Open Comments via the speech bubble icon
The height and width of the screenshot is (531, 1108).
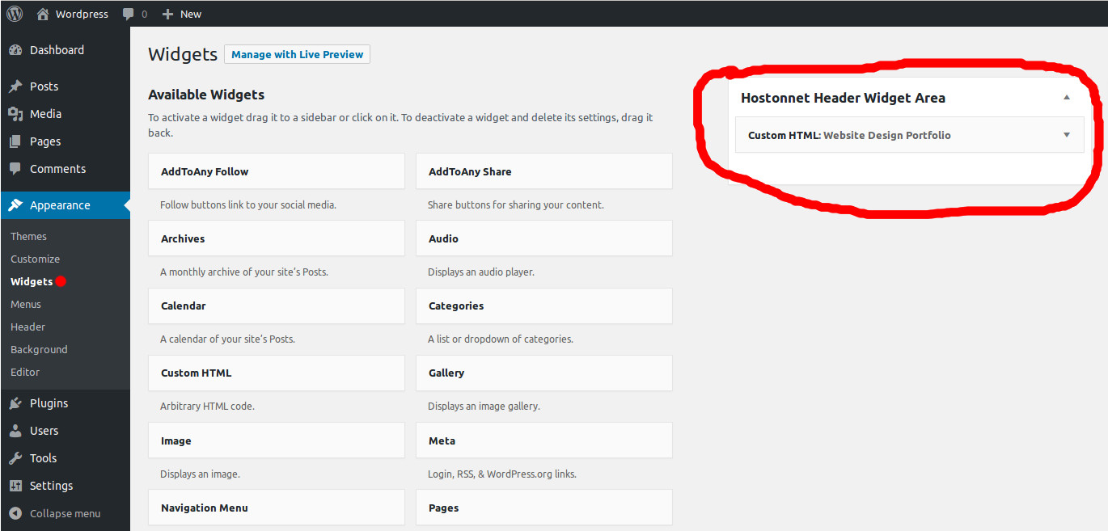point(16,168)
